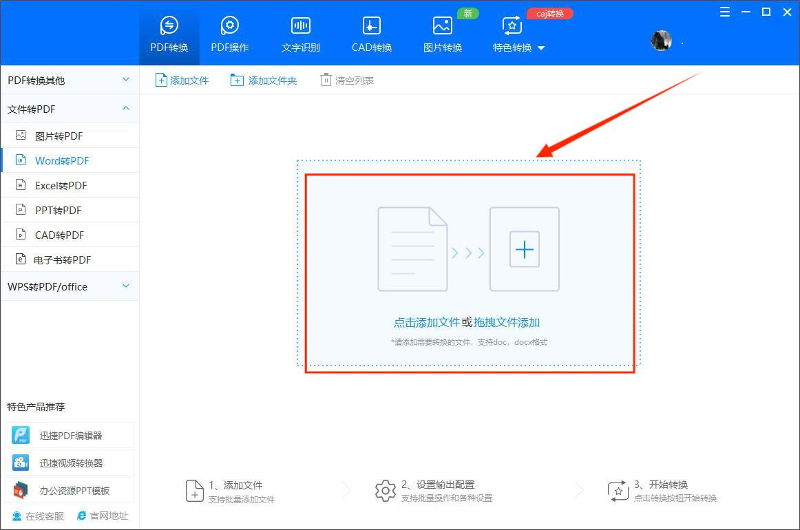Image resolution: width=800 pixels, height=530 pixels.
Task: Open the 文字识别 OCR feature
Action: [300, 32]
